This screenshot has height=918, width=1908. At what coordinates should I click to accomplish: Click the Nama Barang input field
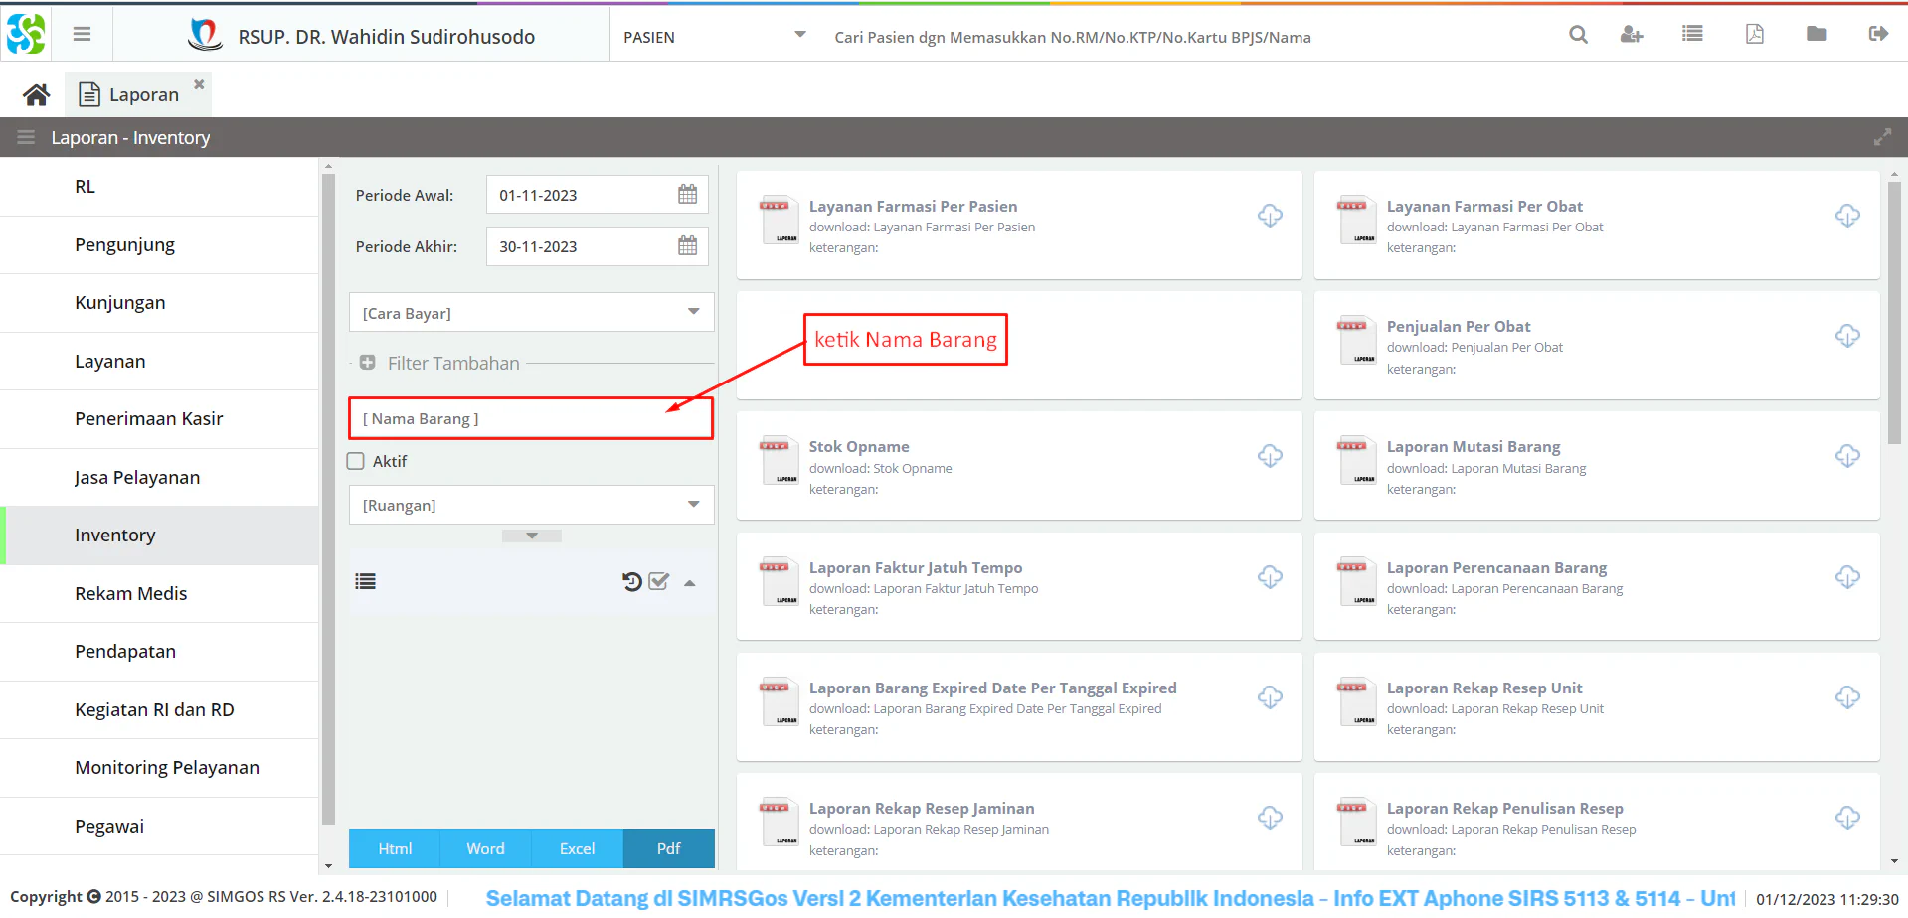531,418
